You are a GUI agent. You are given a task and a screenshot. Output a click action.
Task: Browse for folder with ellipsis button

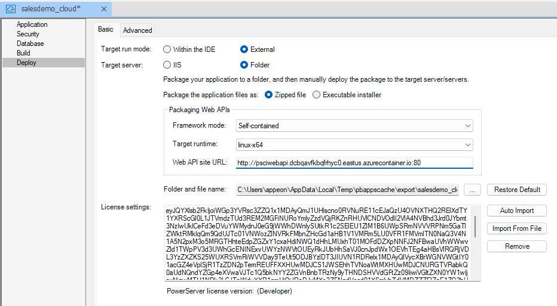pyautogui.click(x=472, y=190)
